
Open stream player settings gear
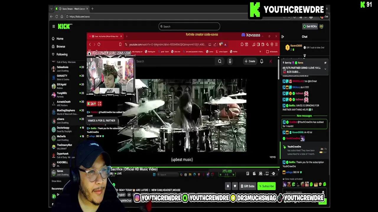coord(273,174)
